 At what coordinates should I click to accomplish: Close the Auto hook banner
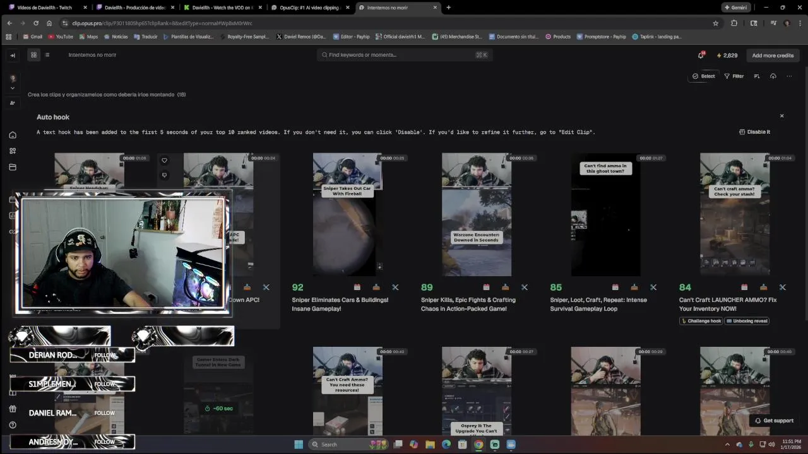781,116
